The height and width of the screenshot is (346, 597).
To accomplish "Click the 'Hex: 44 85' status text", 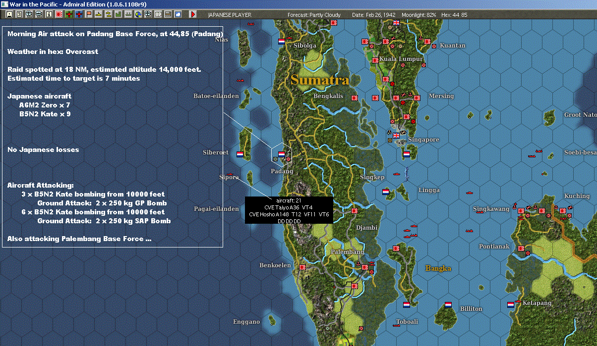I will tap(454, 15).
